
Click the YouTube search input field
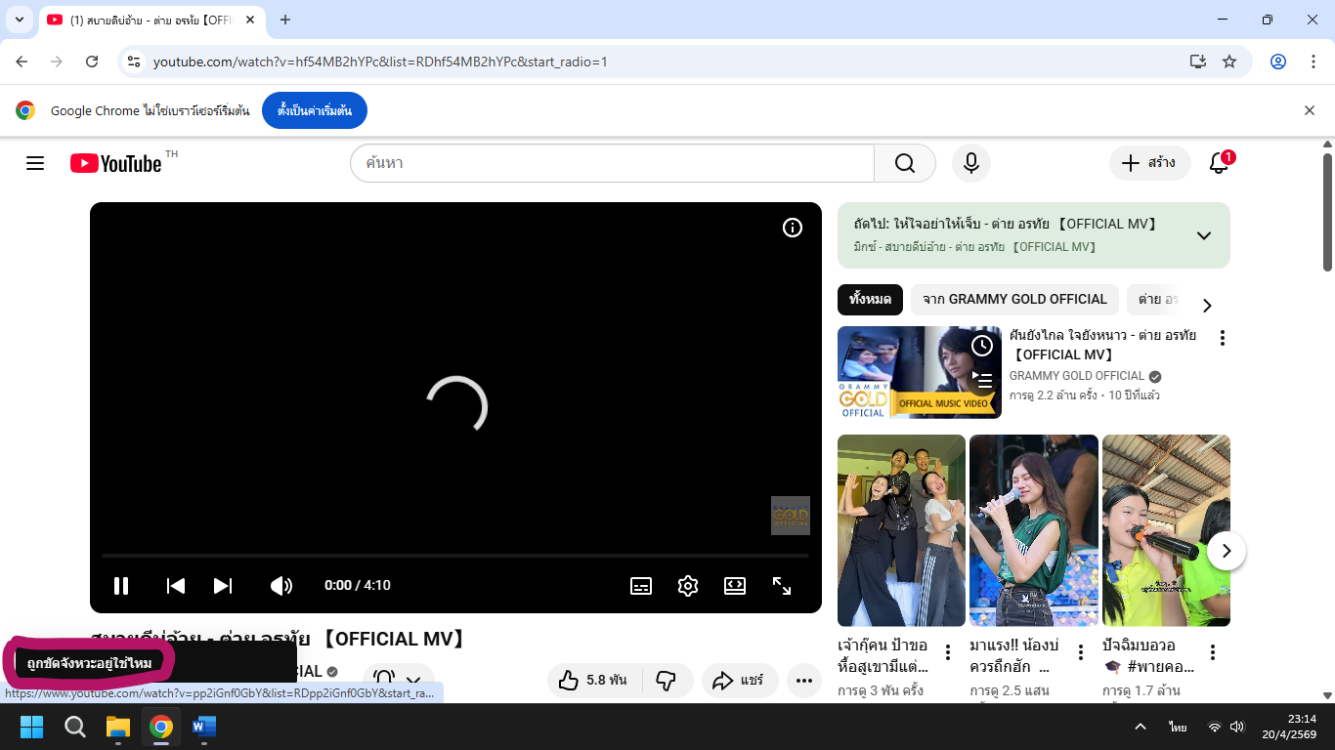coord(612,163)
